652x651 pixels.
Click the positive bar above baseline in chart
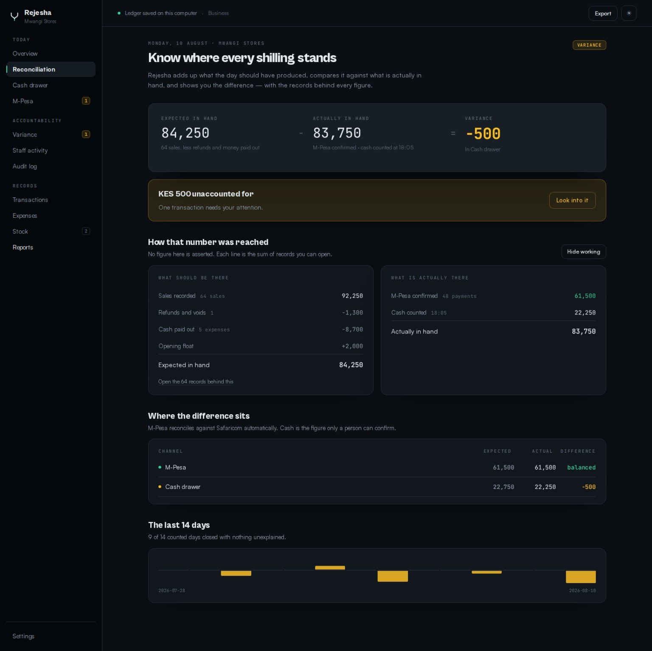(x=330, y=568)
